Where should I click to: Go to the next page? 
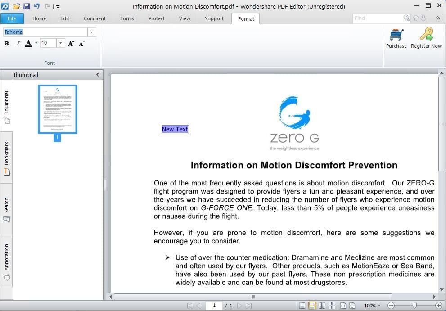coord(239,306)
